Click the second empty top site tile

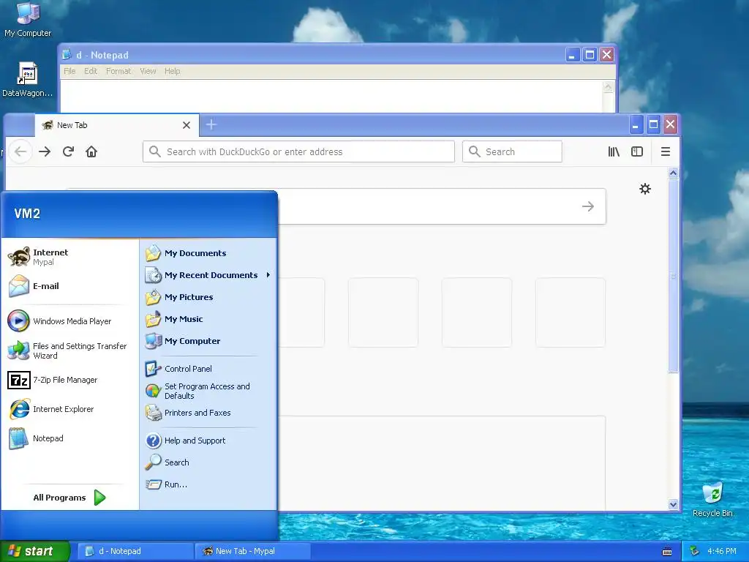point(383,312)
